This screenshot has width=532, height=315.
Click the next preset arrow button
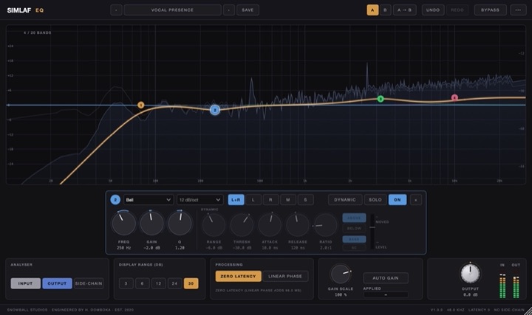click(x=229, y=10)
